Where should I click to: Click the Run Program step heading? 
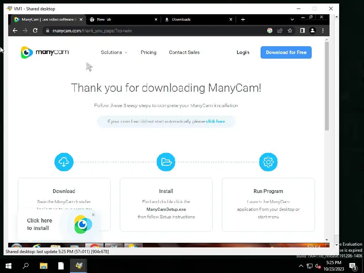click(x=268, y=191)
